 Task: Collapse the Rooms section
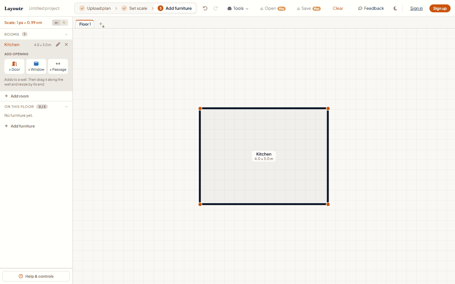point(66,34)
